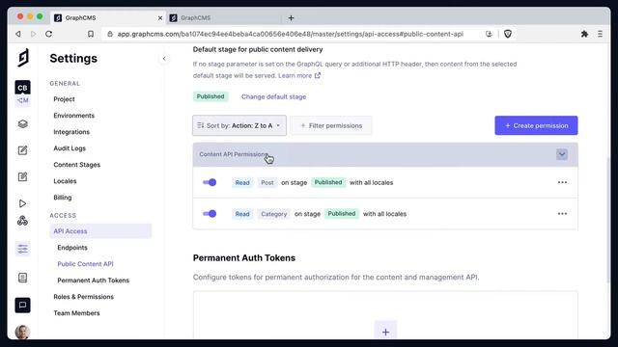Click the address bar download icon
The image size is (618, 347).
click(x=489, y=34)
